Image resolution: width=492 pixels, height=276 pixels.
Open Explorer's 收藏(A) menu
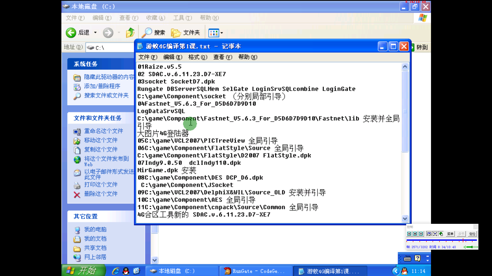click(156, 18)
